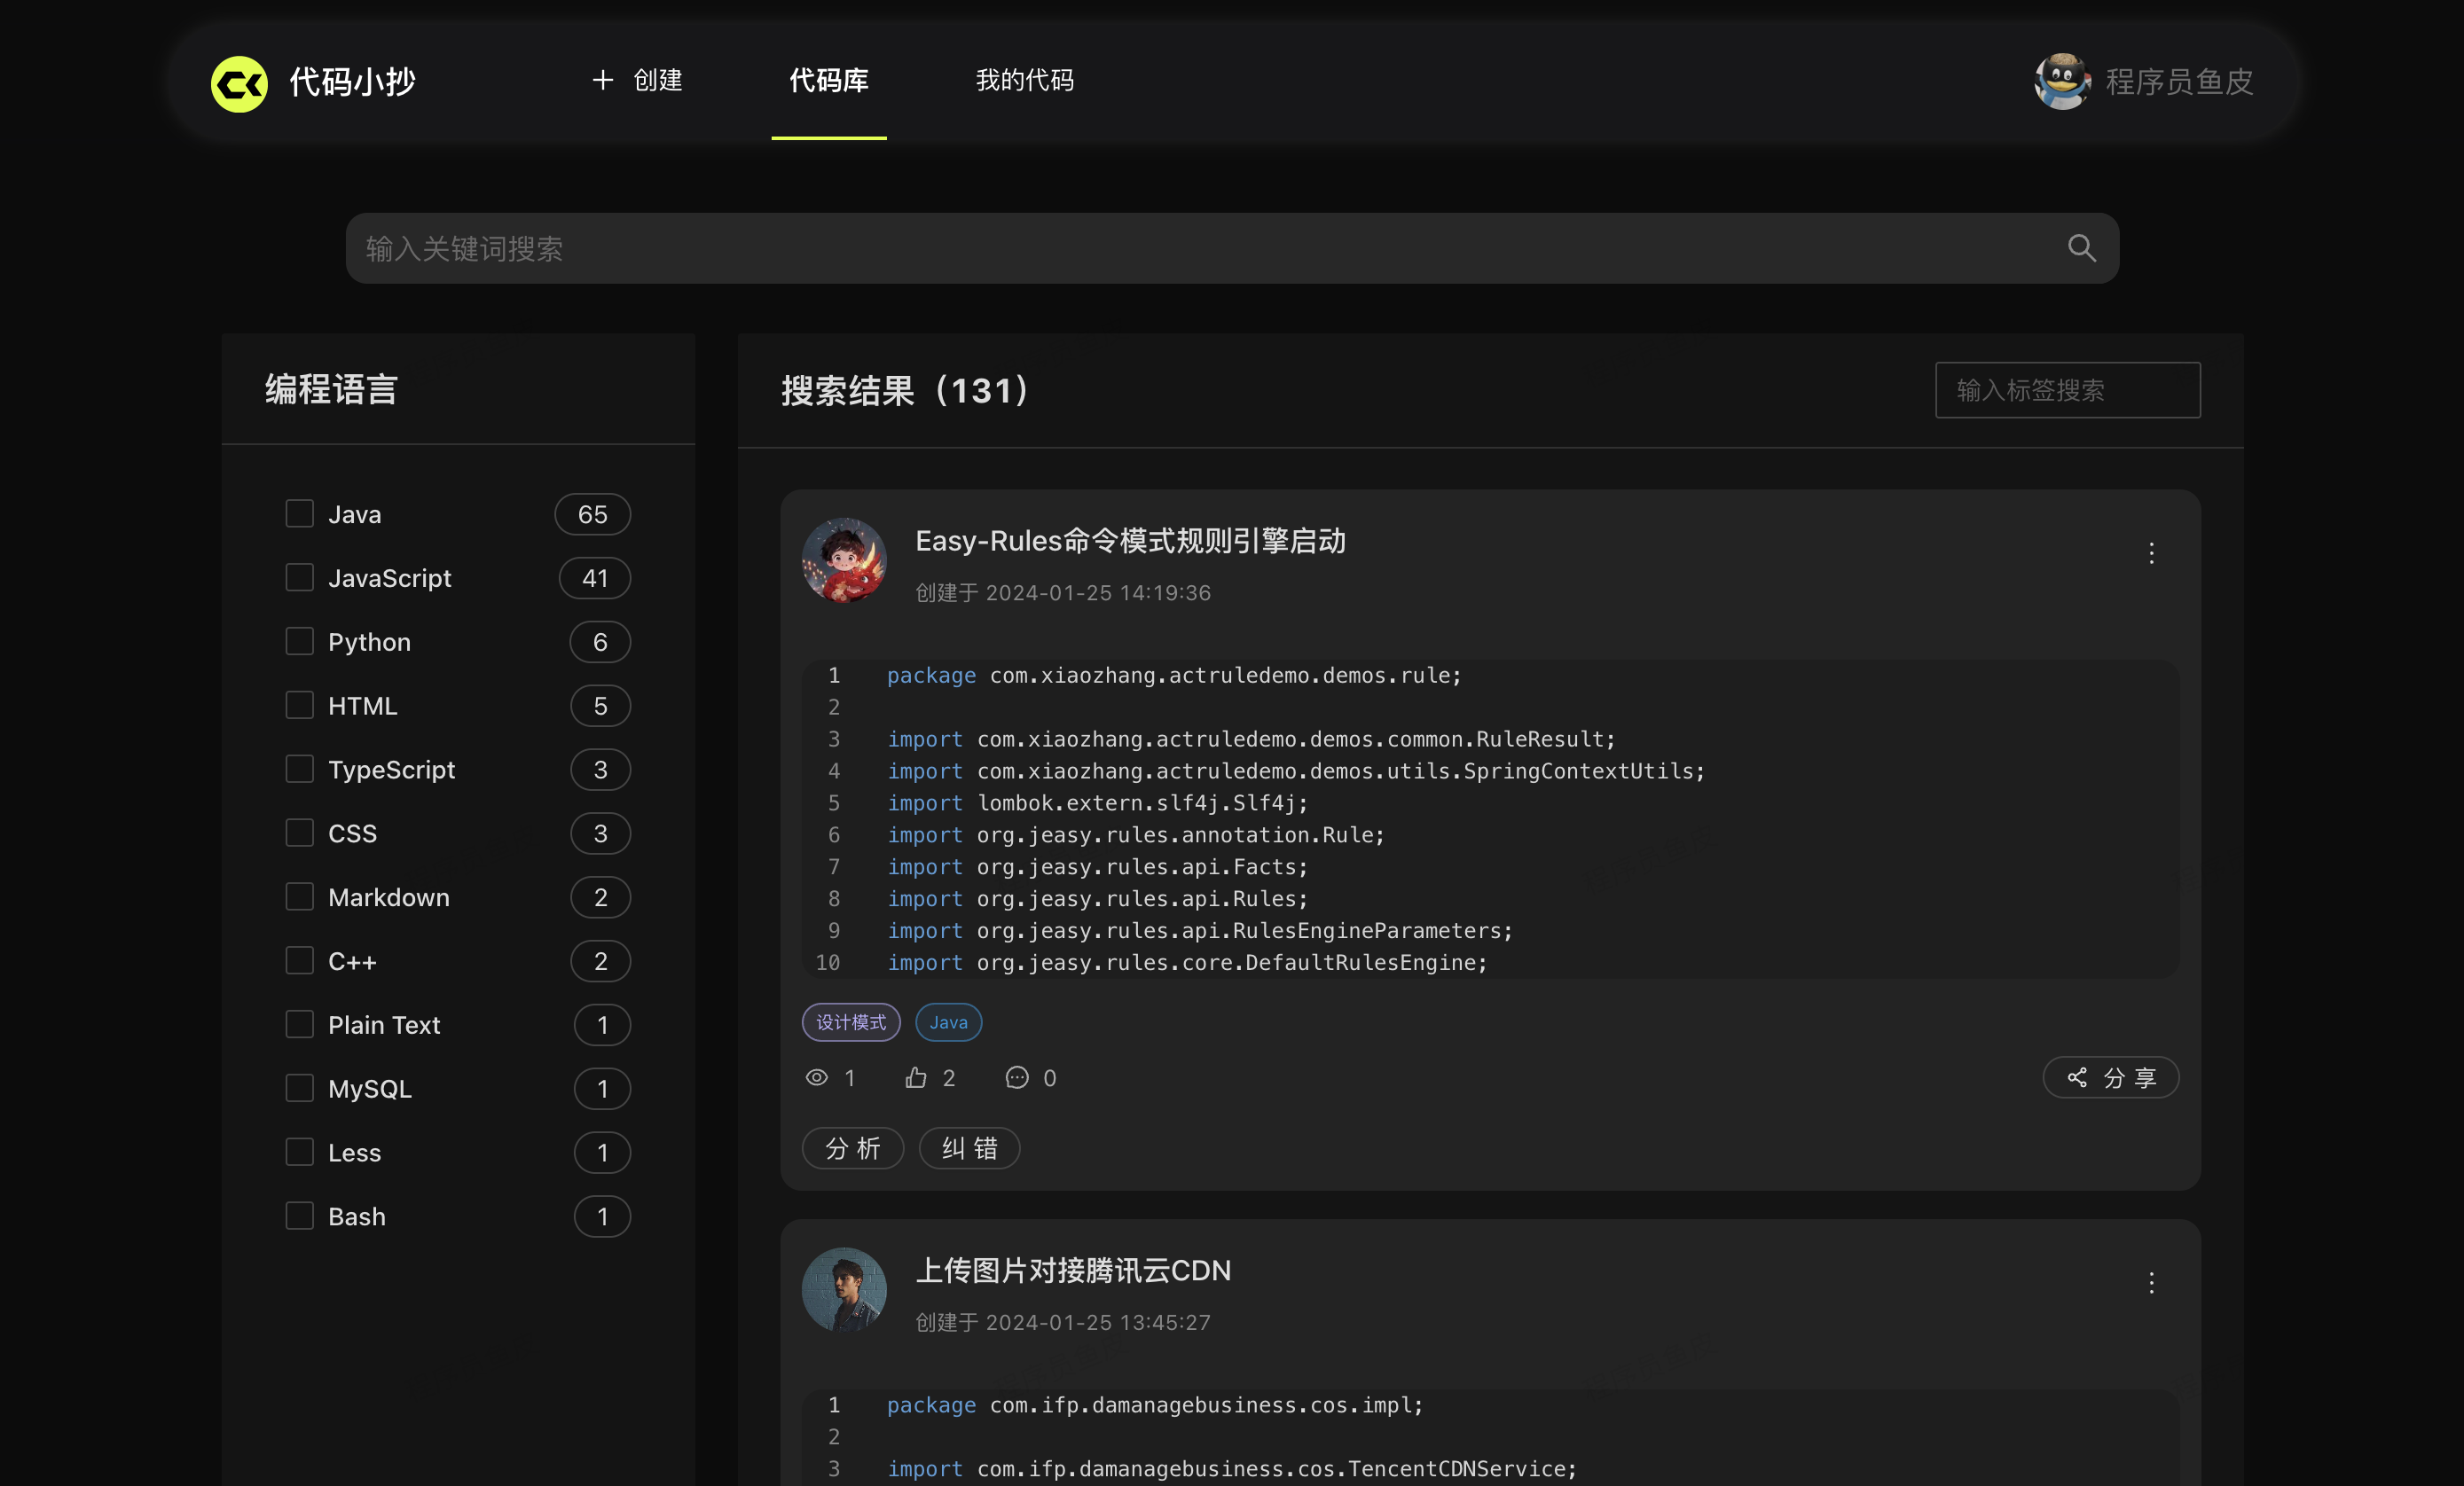Screen dimensions: 2464x1486
Task: Click the 程序员鱼皮 user avatar
Action: click(x=2062, y=81)
